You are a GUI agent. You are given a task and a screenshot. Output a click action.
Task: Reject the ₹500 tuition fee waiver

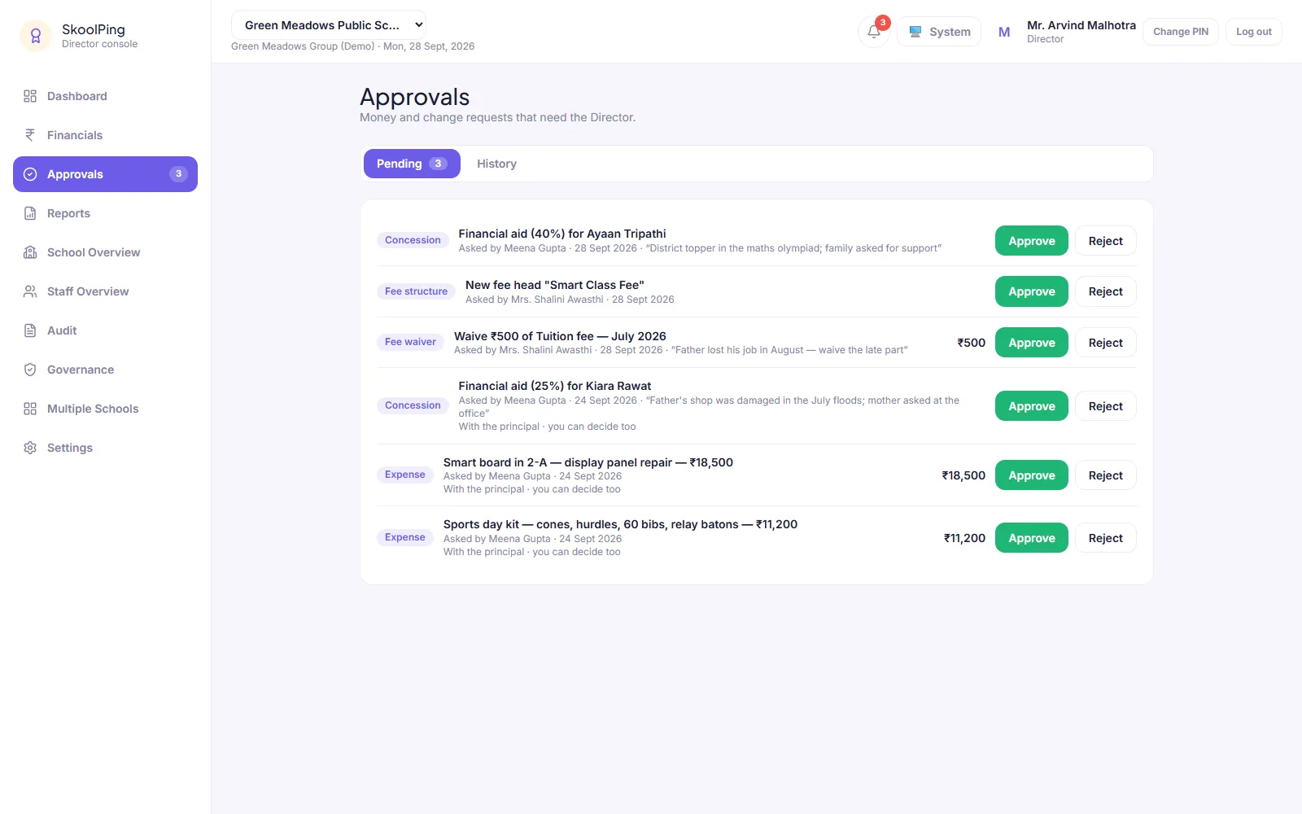[x=1106, y=343]
